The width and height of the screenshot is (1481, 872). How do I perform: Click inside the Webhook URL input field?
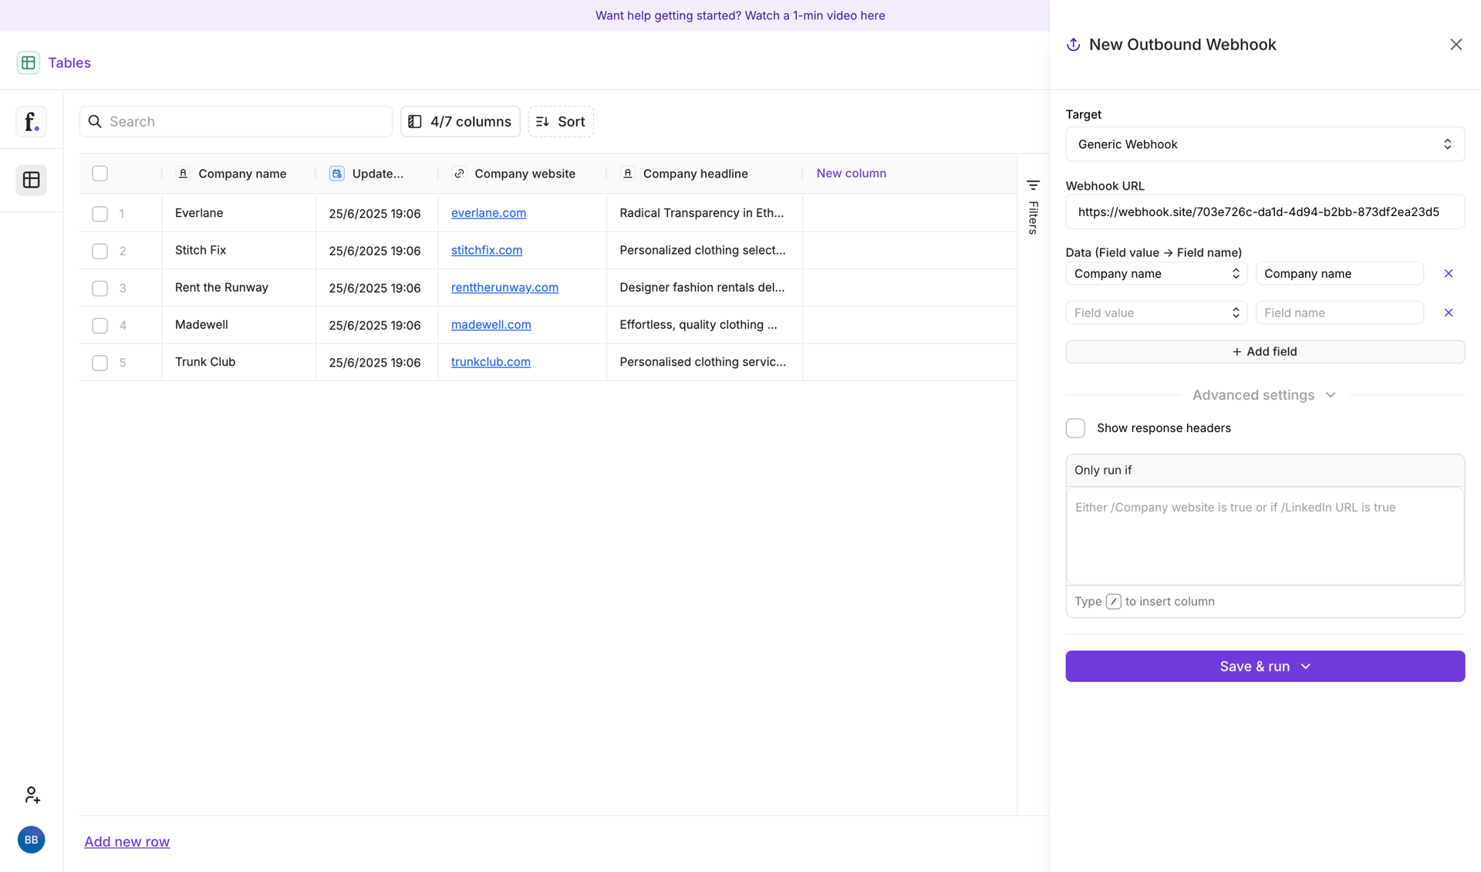pos(1264,211)
